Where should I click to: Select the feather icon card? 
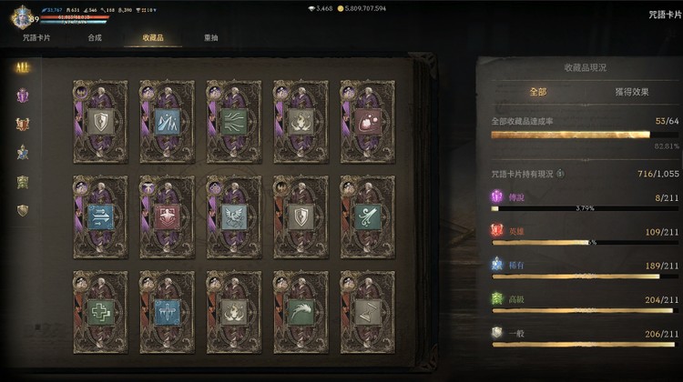(x=301, y=312)
